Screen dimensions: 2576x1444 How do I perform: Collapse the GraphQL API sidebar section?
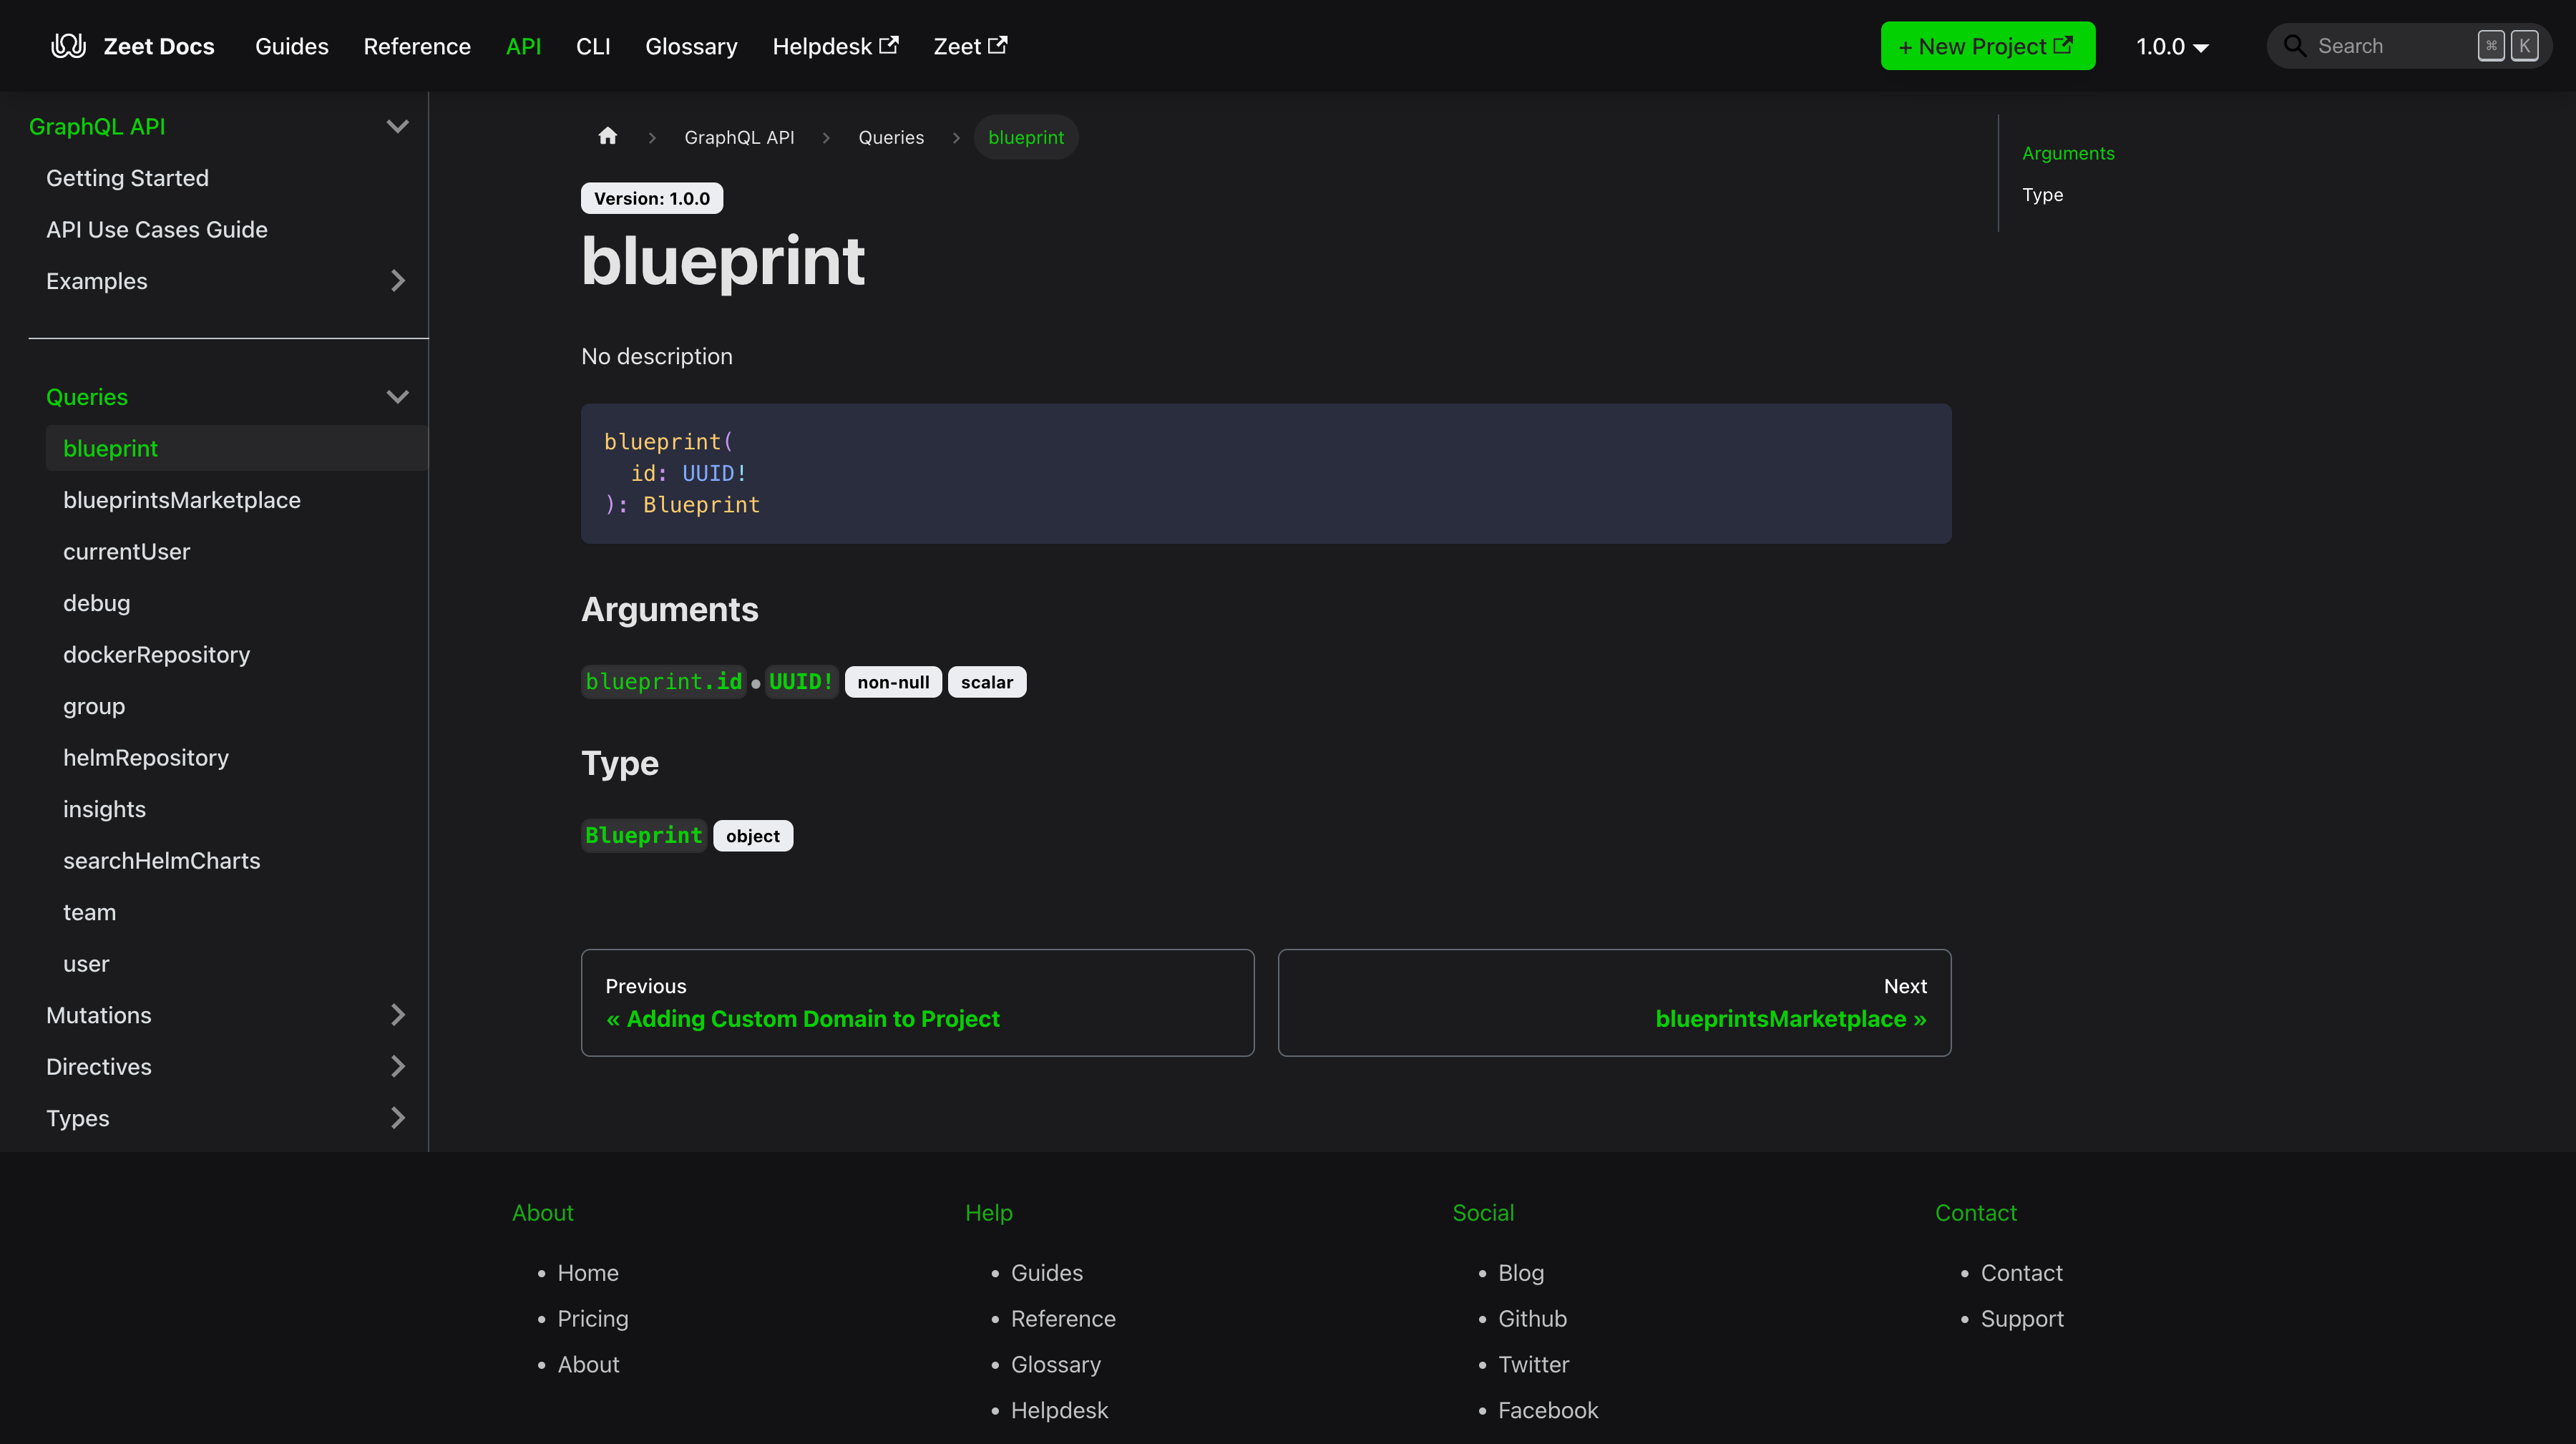tap(397, 127)
